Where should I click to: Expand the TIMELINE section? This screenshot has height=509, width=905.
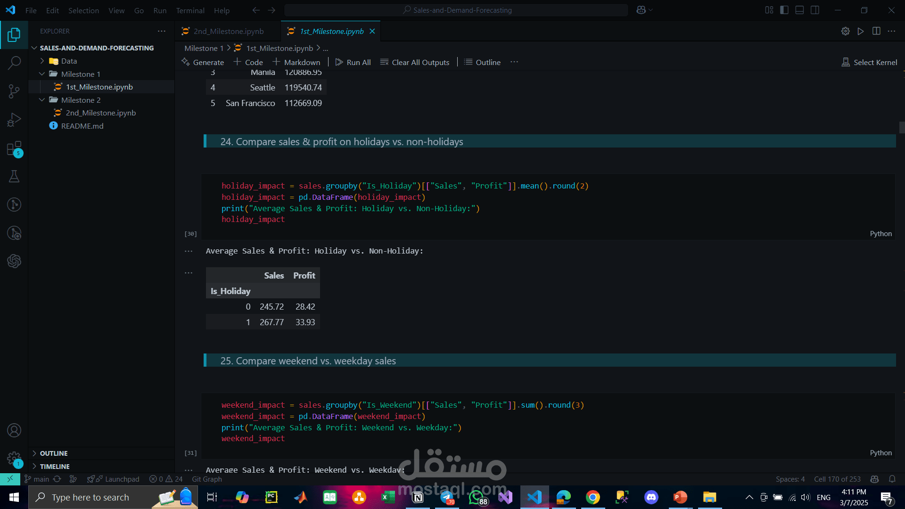(55, 466)
